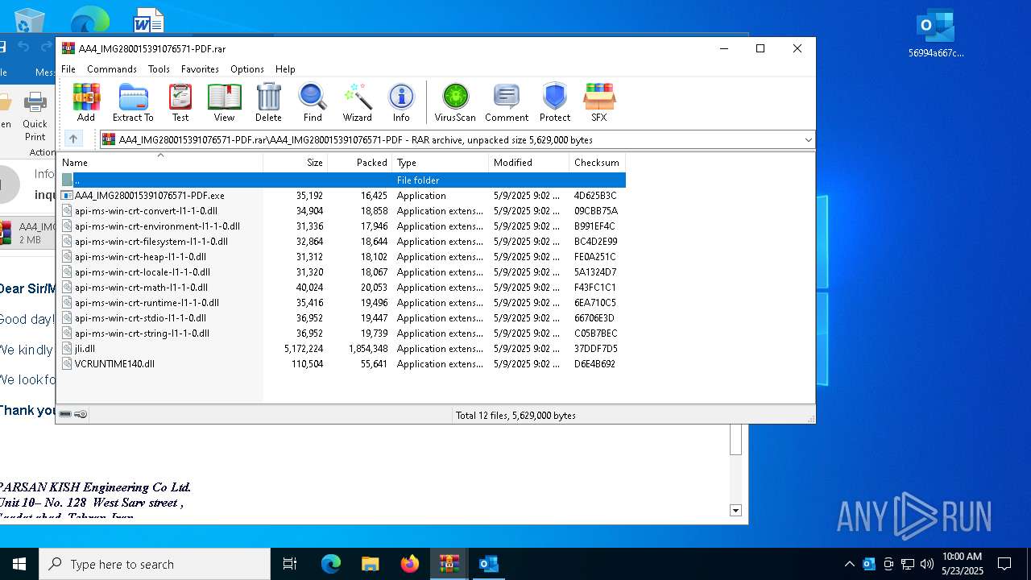Sort by the Modified column
This screenshot has width=1031, height=580.
point(528,163)
